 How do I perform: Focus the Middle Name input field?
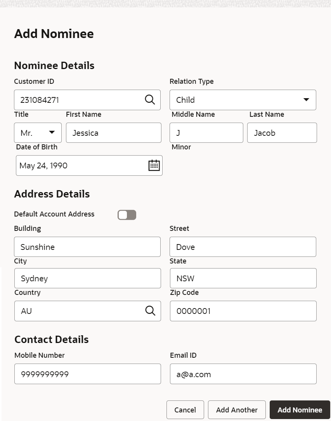206,133
